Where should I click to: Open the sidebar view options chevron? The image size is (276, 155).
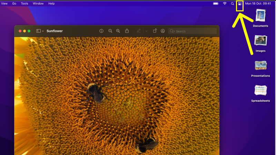point(43,31)
